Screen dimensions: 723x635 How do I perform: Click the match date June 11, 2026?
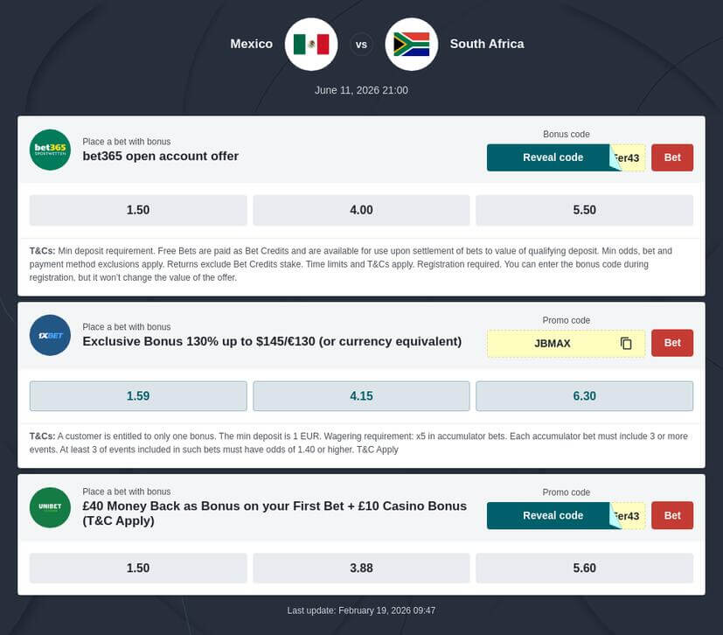pyautogui.click(x=361, y=90)
